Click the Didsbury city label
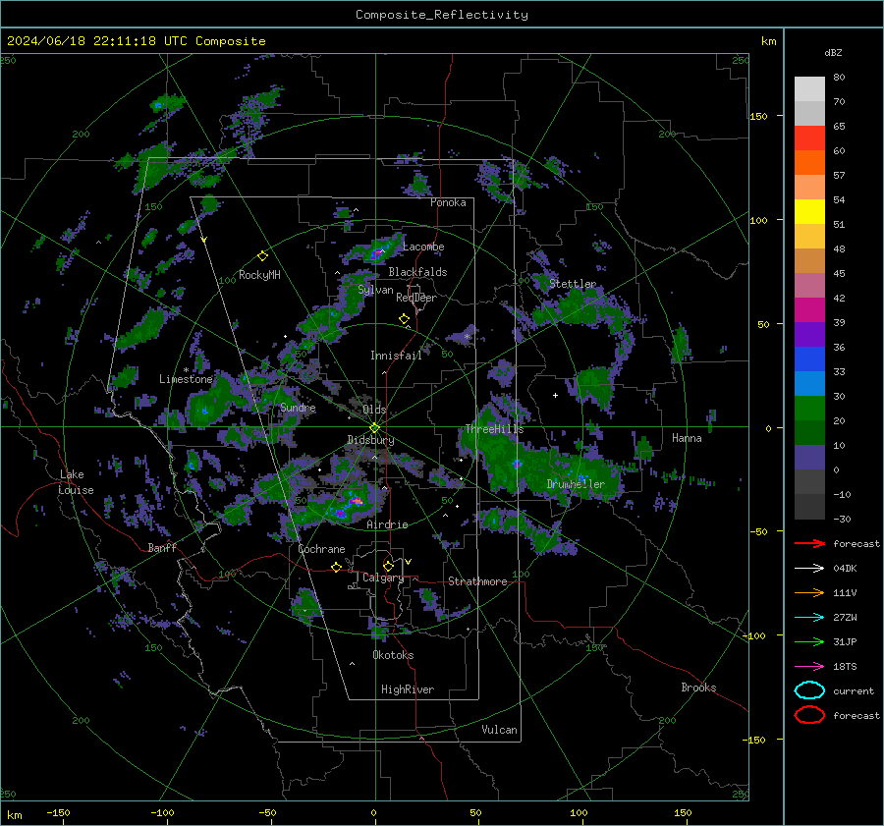Image resolution: width=884 pixels, height=826 pixels. (370, 440)
